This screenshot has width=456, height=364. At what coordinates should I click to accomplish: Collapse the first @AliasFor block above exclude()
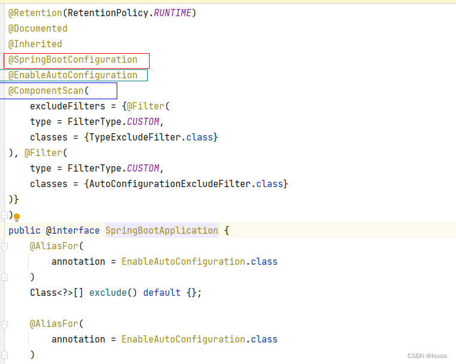4,246
